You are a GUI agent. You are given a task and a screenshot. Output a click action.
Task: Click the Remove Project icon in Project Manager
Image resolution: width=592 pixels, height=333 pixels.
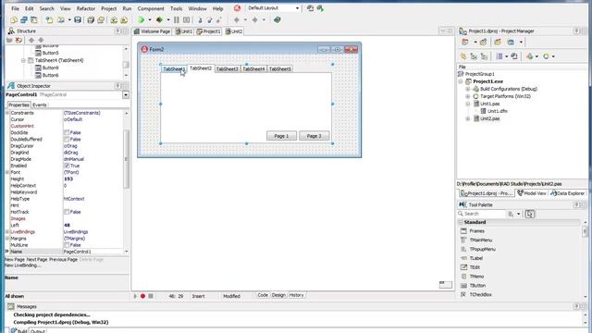pyautogui.click(x=483, y=43)
